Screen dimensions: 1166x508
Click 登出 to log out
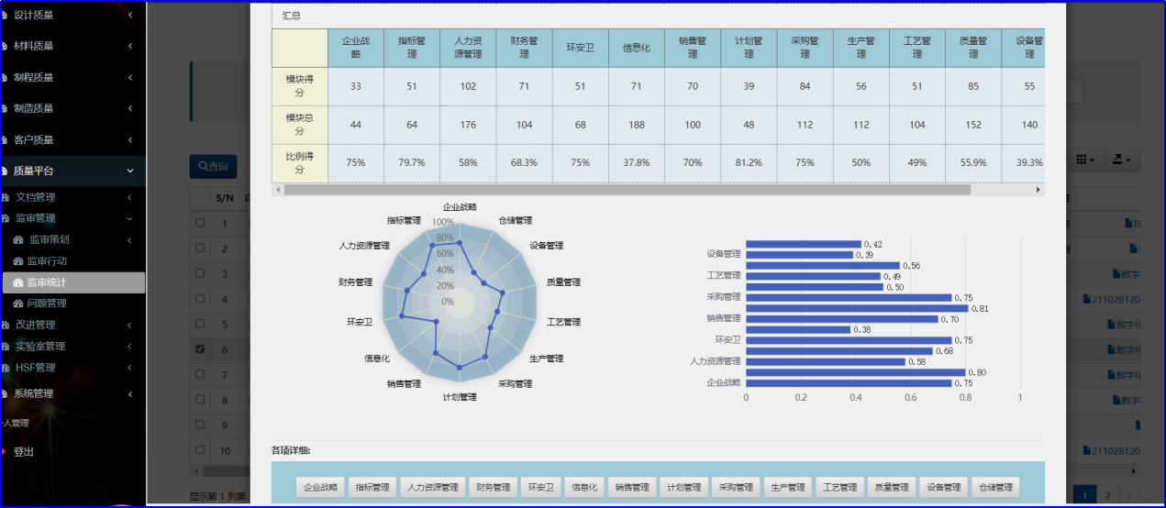coord(24,451)
